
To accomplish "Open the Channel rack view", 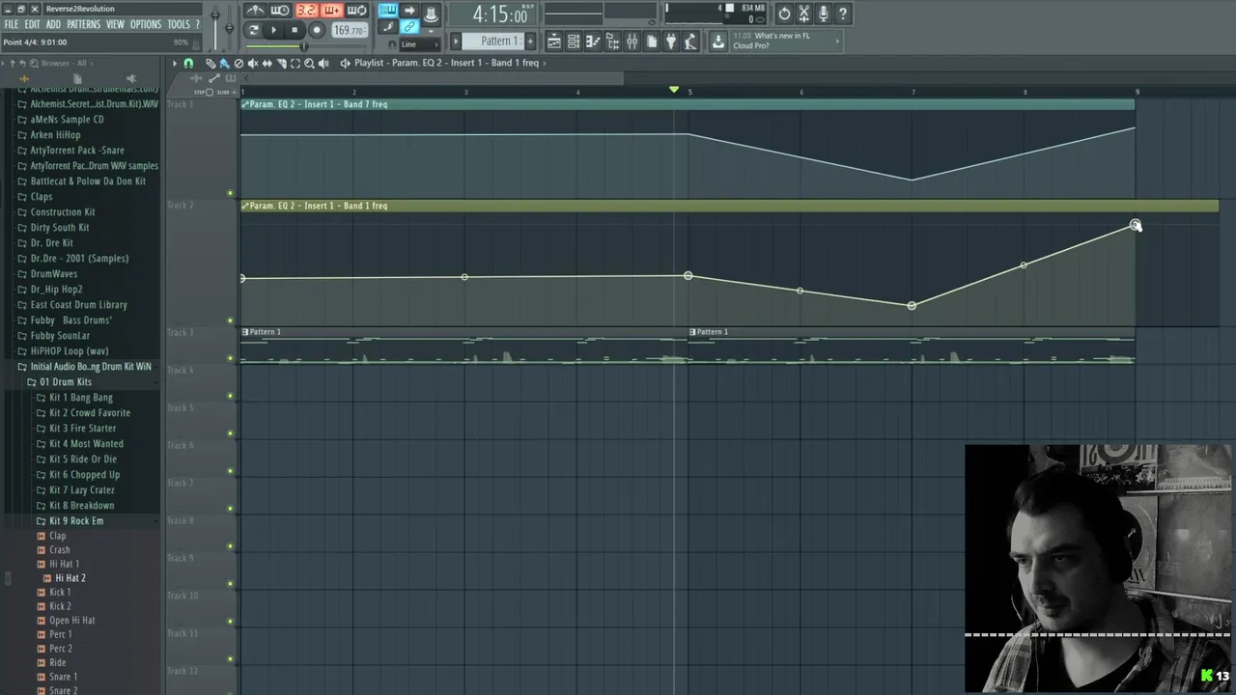I will 574,42.
